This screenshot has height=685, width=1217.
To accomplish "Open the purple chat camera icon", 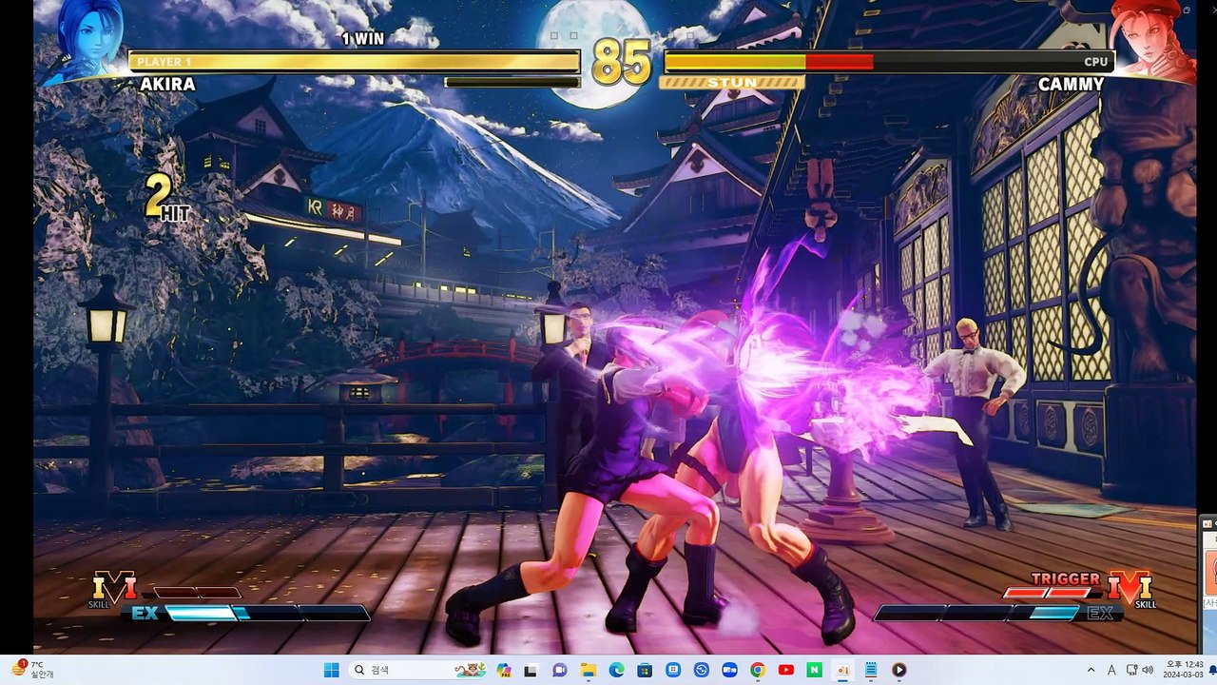I will pos(559,670).
